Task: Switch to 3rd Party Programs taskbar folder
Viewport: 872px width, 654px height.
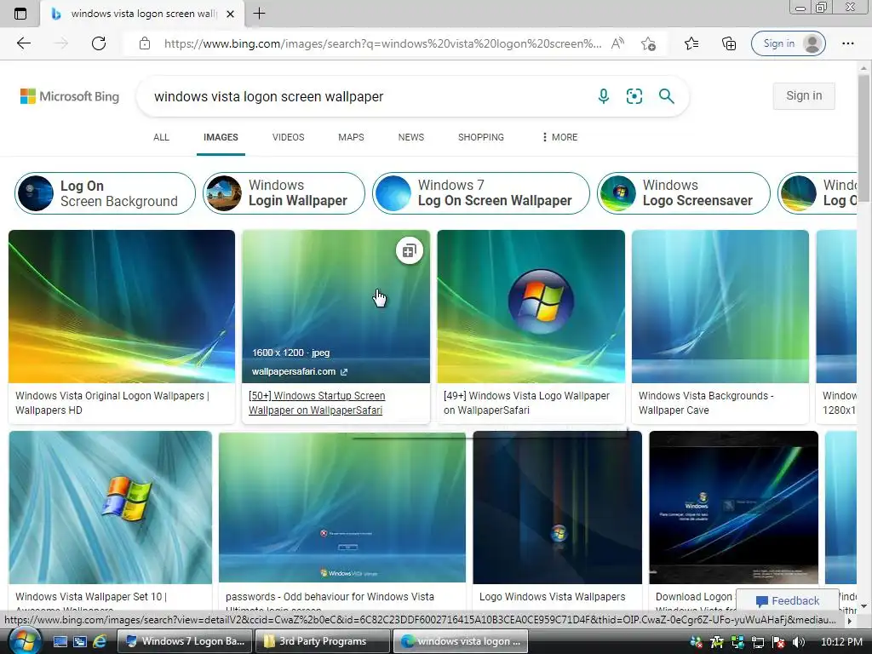Action: [323, 641]
